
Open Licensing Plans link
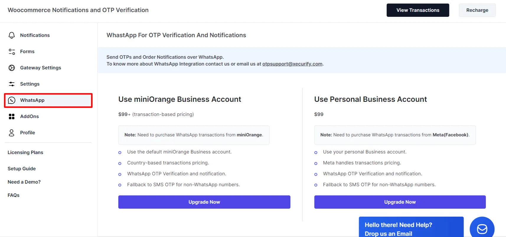(25, 152)
